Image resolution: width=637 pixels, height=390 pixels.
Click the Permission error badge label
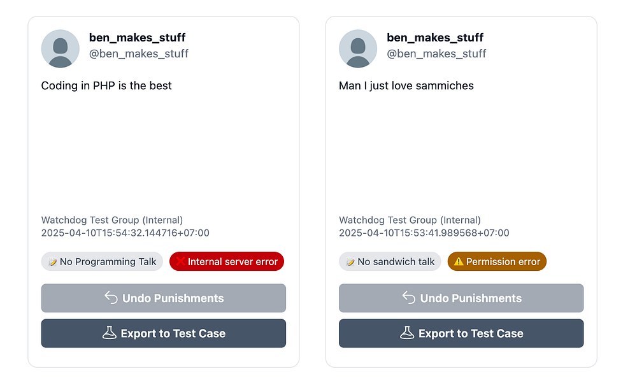click(503, 261)
